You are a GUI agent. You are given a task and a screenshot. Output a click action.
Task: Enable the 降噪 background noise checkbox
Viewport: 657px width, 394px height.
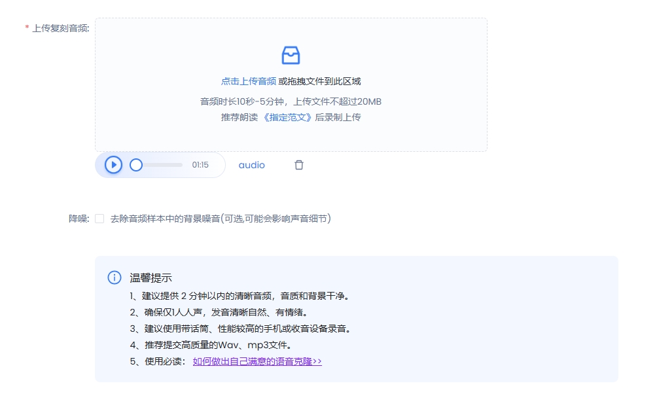click(99, 219)
